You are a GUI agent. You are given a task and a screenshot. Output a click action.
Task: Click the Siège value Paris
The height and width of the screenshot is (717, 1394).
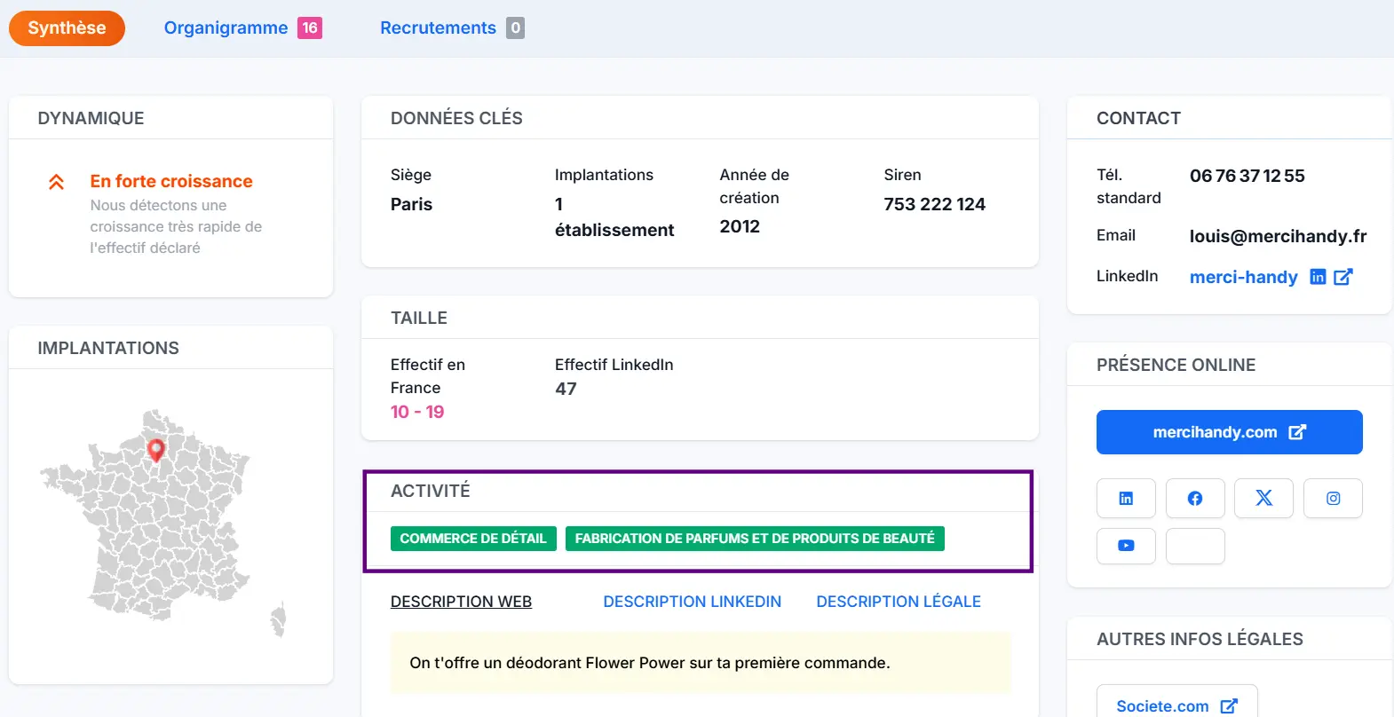point(411,204)
